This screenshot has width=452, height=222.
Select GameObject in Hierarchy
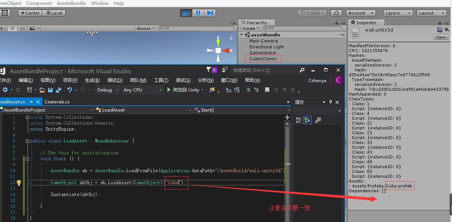click(263, 53)
